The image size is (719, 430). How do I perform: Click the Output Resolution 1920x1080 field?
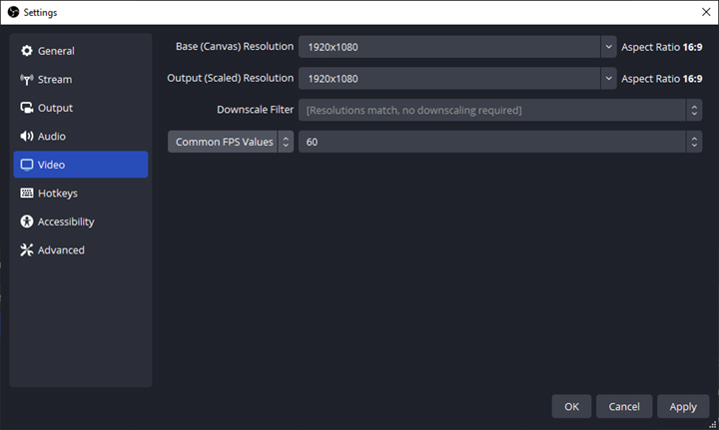click(x=449, y=78)
